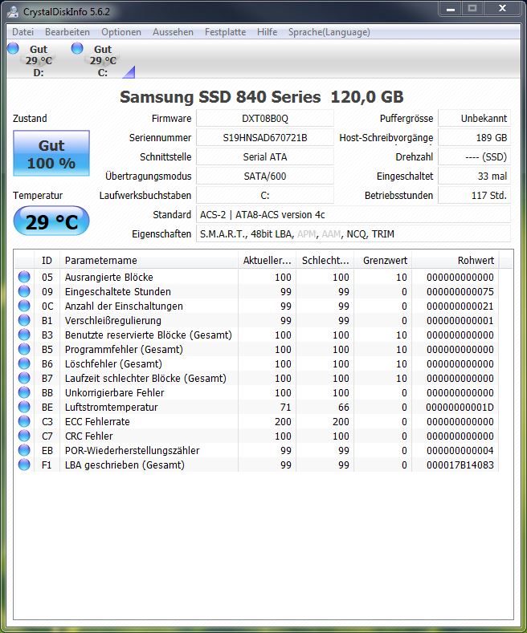Click the Eigenschaften features field

pyautogui.click(x=353, y=233)
